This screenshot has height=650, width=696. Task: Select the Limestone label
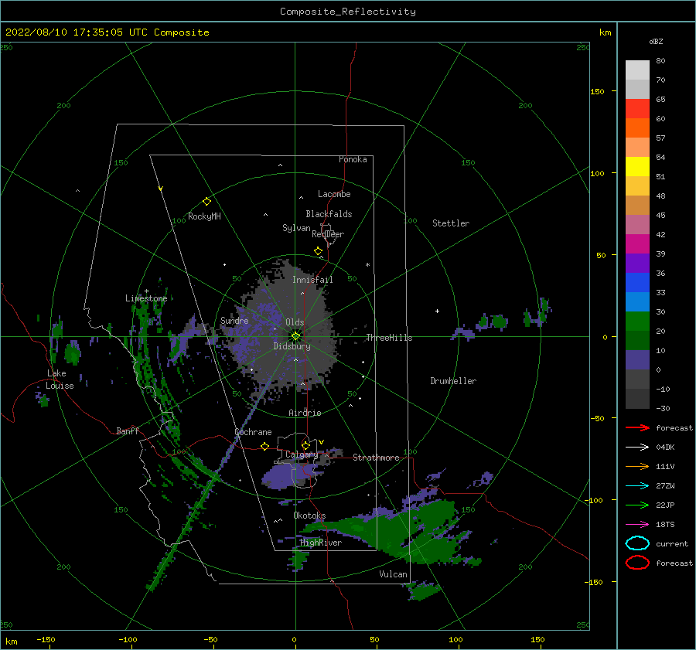pos(146,298)
